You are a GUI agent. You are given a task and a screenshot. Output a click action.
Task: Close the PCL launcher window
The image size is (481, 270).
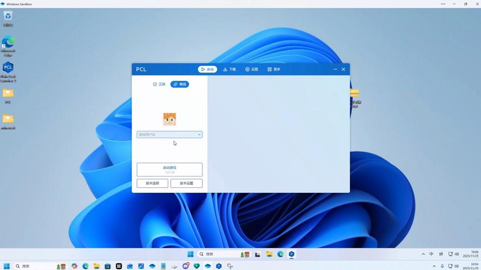point(344,70)
